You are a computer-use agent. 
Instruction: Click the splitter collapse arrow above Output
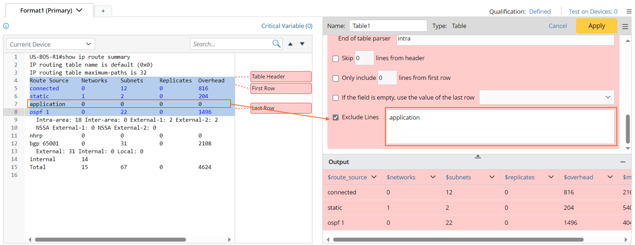pyautogui.click(x=478, y=157)
